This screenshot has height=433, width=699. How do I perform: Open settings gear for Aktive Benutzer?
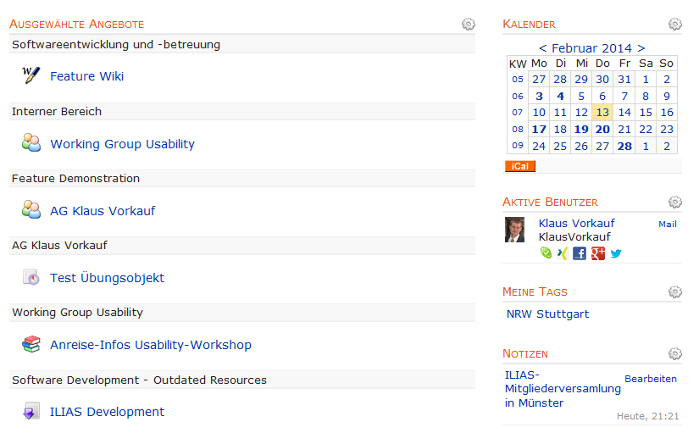point(675,202)
